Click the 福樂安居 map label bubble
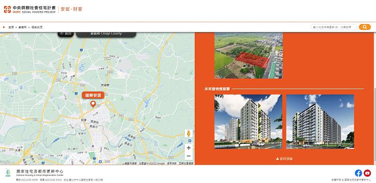Viewport: 376px width, 183px height. [x=93, y=95]
